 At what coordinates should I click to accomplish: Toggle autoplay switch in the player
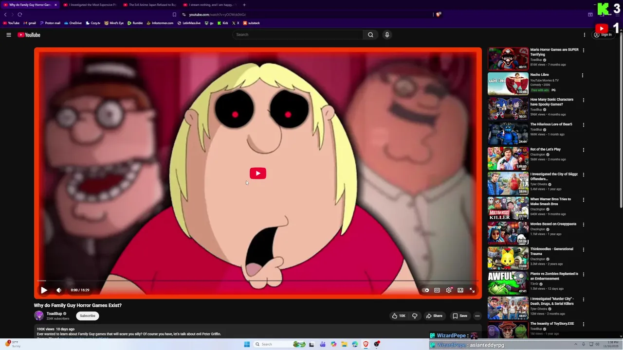pyautogui.click(x=426, y=290)
